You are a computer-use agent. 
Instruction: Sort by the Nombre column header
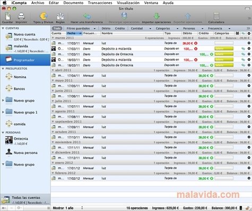[132, 33]
